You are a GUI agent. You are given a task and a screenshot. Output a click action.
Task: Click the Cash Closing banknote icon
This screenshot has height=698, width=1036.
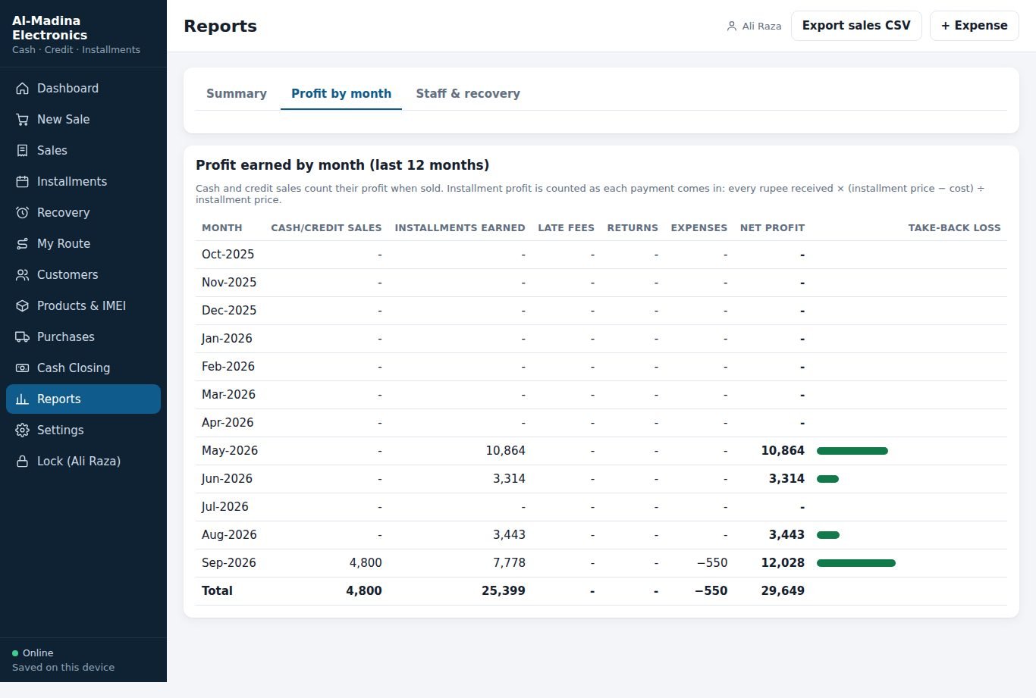(x=22, y=368)
